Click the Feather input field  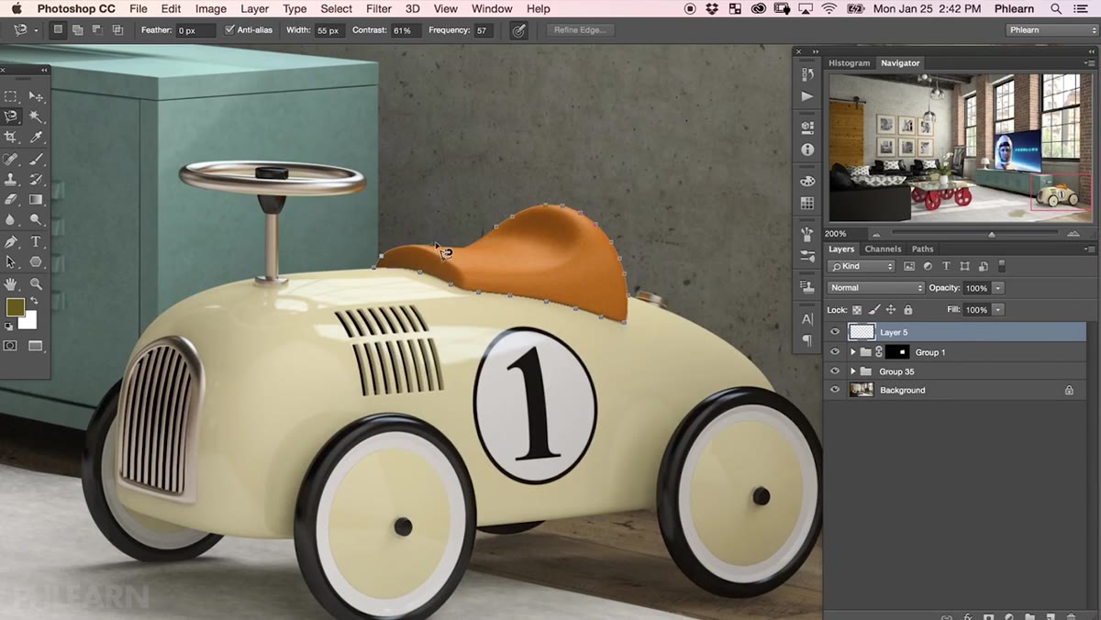[195, 30]
